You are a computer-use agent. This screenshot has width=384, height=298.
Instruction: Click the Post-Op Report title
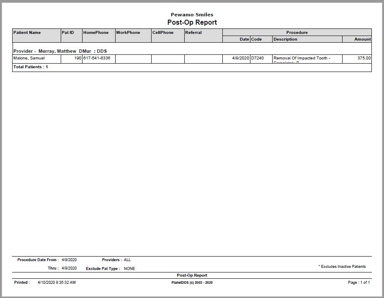(x=192, y=22)
